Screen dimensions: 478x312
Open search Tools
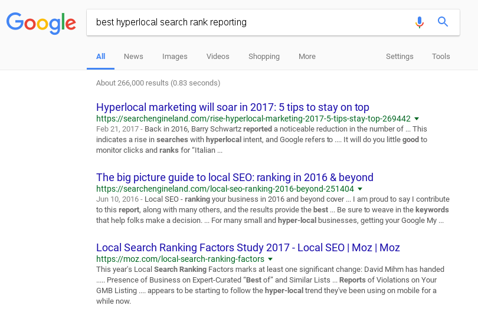441,57
